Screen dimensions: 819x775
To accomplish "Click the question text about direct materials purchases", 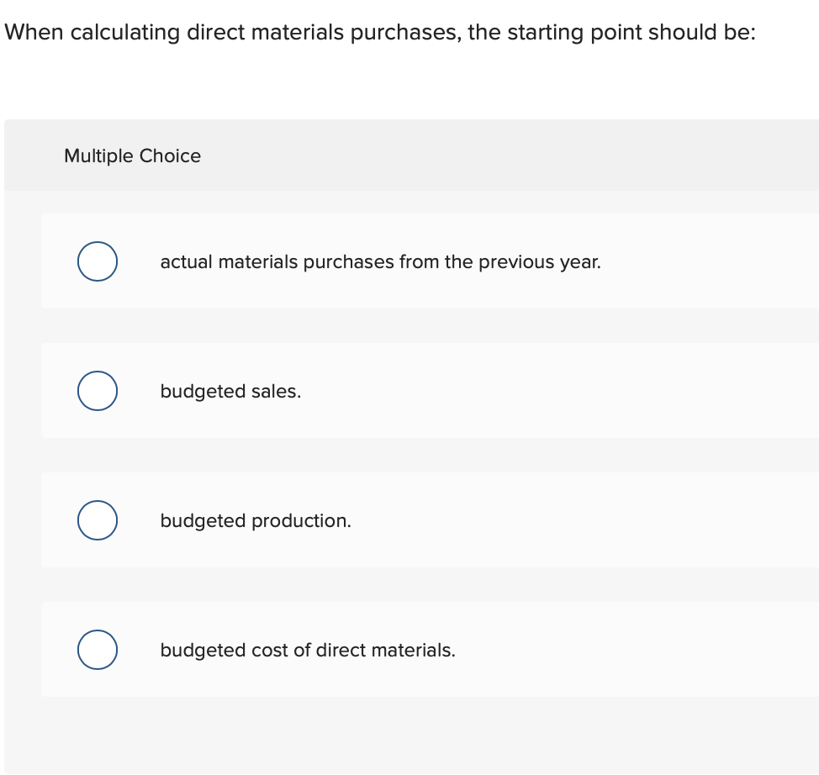I will [380, 33].
